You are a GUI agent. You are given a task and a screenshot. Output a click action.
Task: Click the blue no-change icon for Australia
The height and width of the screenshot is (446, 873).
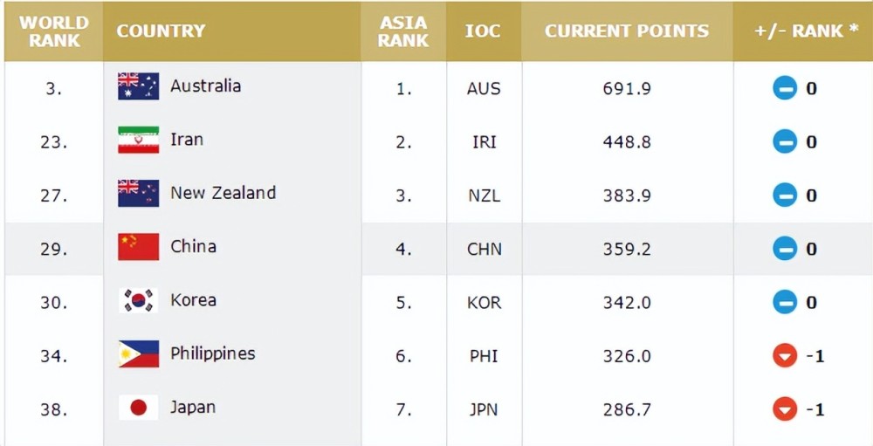point(785,88)
